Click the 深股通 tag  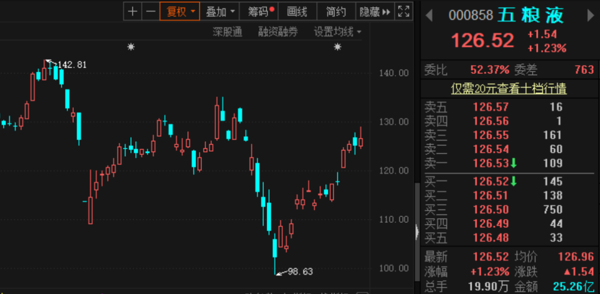pos(228,32)
